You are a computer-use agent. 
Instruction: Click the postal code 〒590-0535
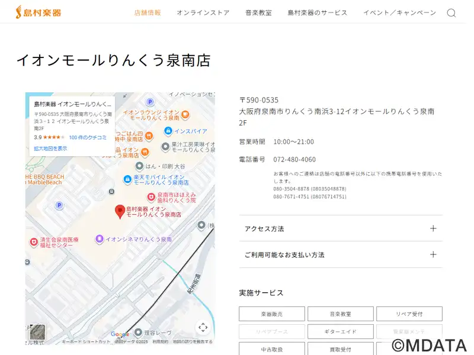(259, 100)
